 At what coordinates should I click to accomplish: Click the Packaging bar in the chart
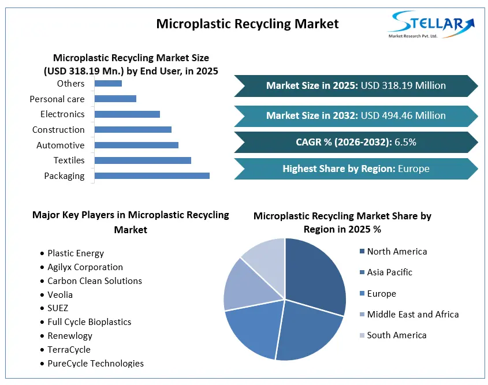(x=152, y=175)
